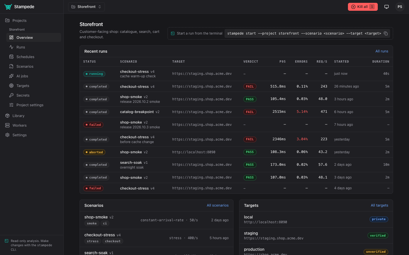Image resolution: width=409 pixels, height=255 pixels.
Task: Click the http://localhost:8090 run target cell
Action: tap(194, 152)
